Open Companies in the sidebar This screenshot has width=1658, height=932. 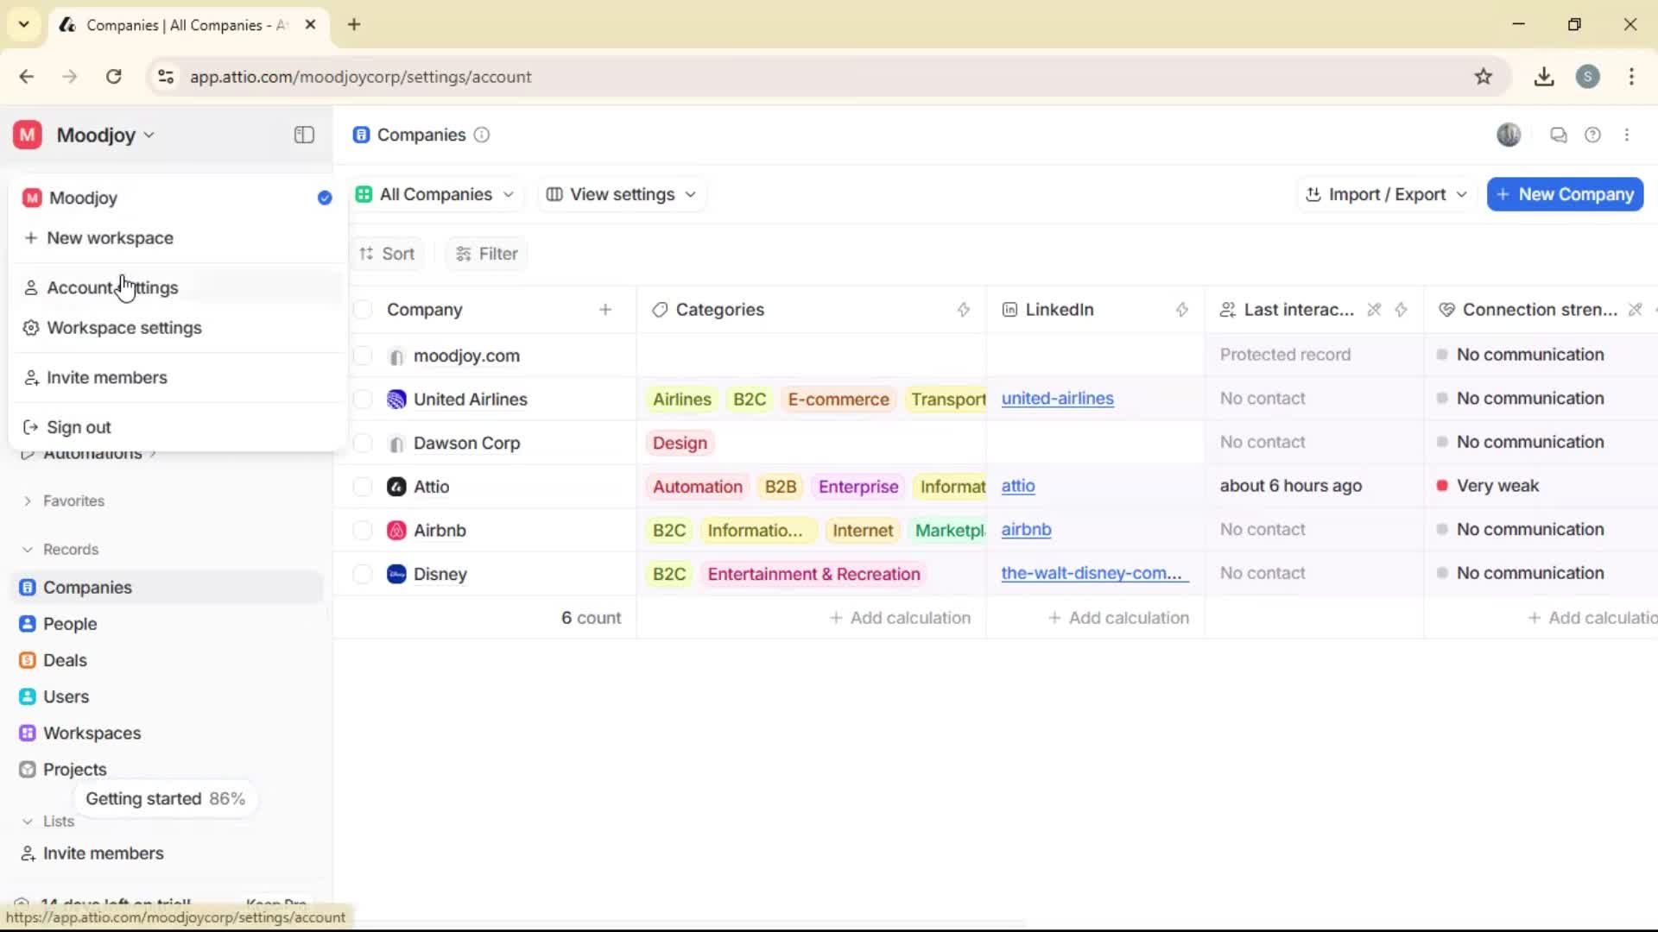(x=167, y=588)
